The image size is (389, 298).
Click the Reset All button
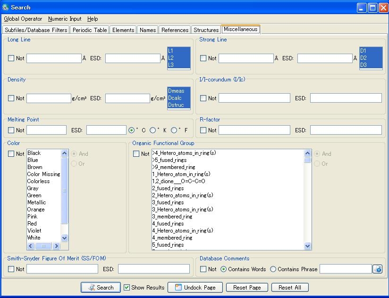[x=290, y=287]
